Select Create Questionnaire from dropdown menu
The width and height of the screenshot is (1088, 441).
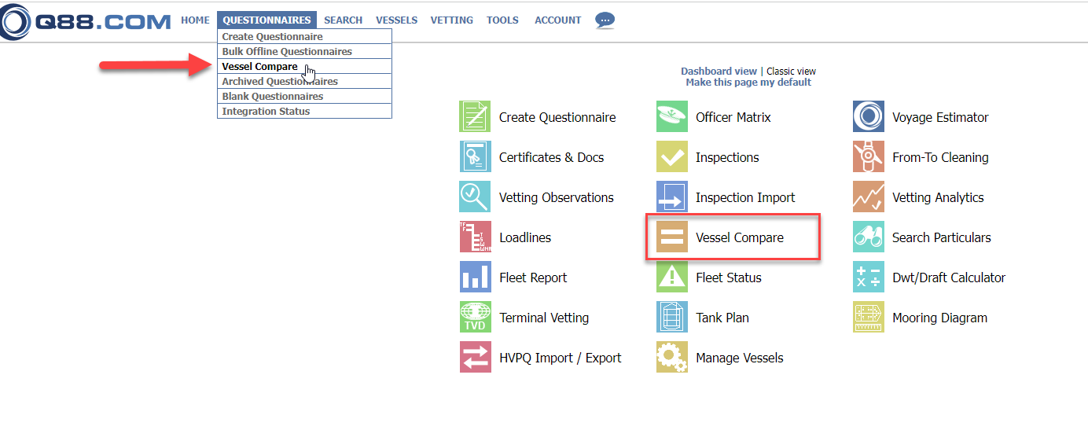304,36
